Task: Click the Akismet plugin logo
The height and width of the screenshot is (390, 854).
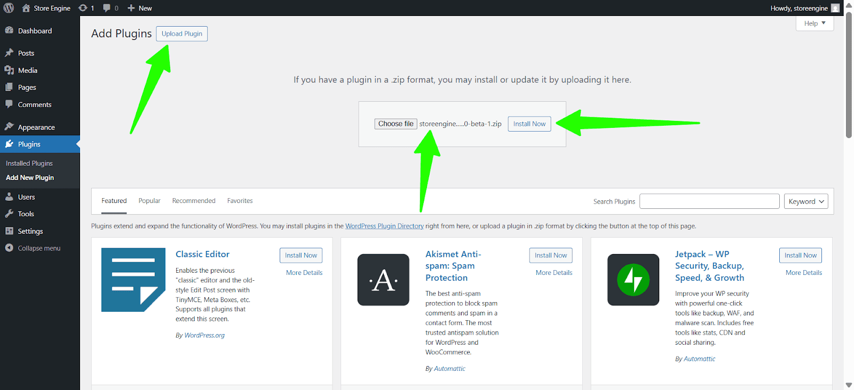Action: click(x=383, y=280)
